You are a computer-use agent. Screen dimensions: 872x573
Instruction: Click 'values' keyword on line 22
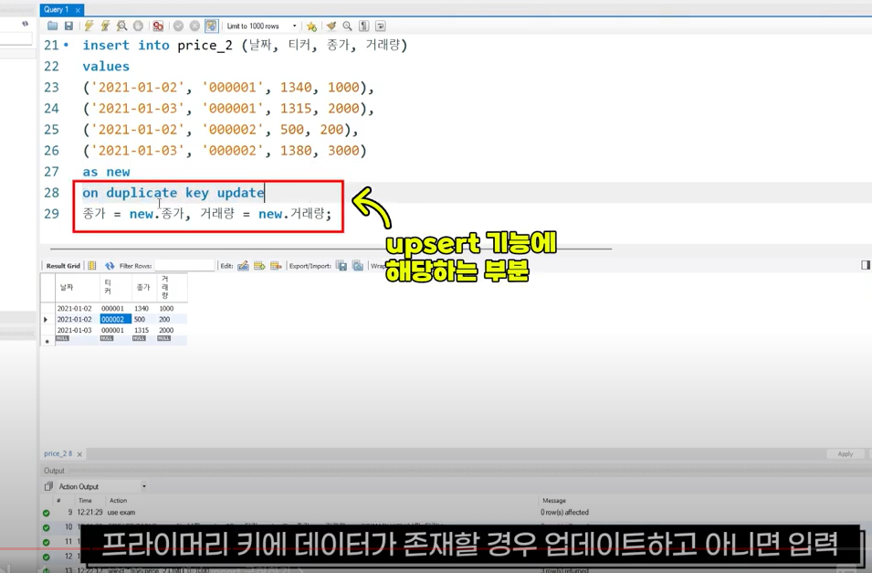(x=106, y=67)
